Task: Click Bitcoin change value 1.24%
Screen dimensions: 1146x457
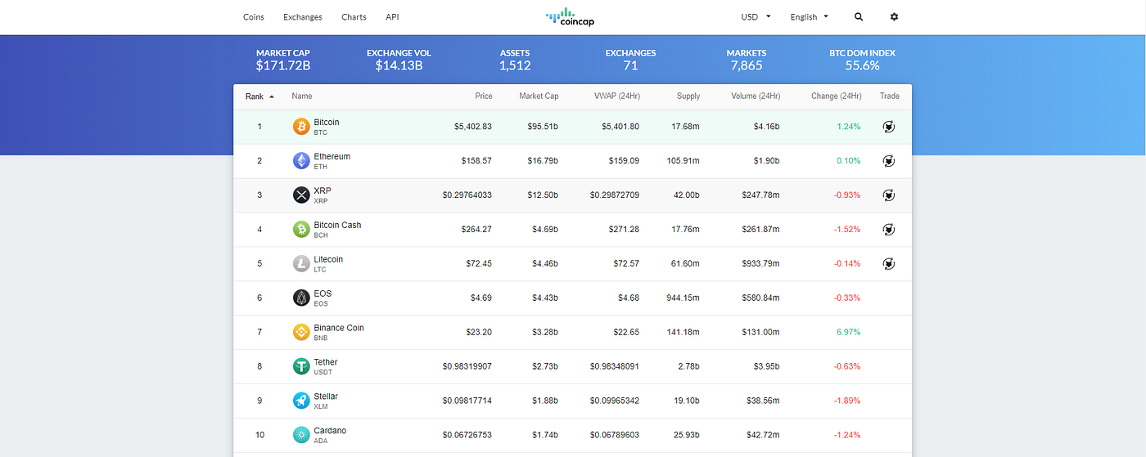Action: pyautogui.click(x=849, y=127)
